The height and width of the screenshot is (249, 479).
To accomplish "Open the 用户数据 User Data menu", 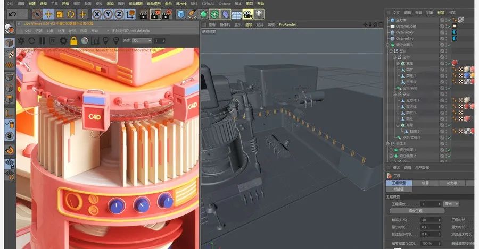I will (x=422, y=168).
